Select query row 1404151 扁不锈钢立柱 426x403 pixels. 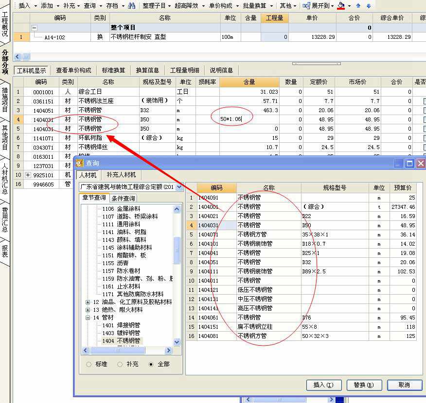click(301, 327)
